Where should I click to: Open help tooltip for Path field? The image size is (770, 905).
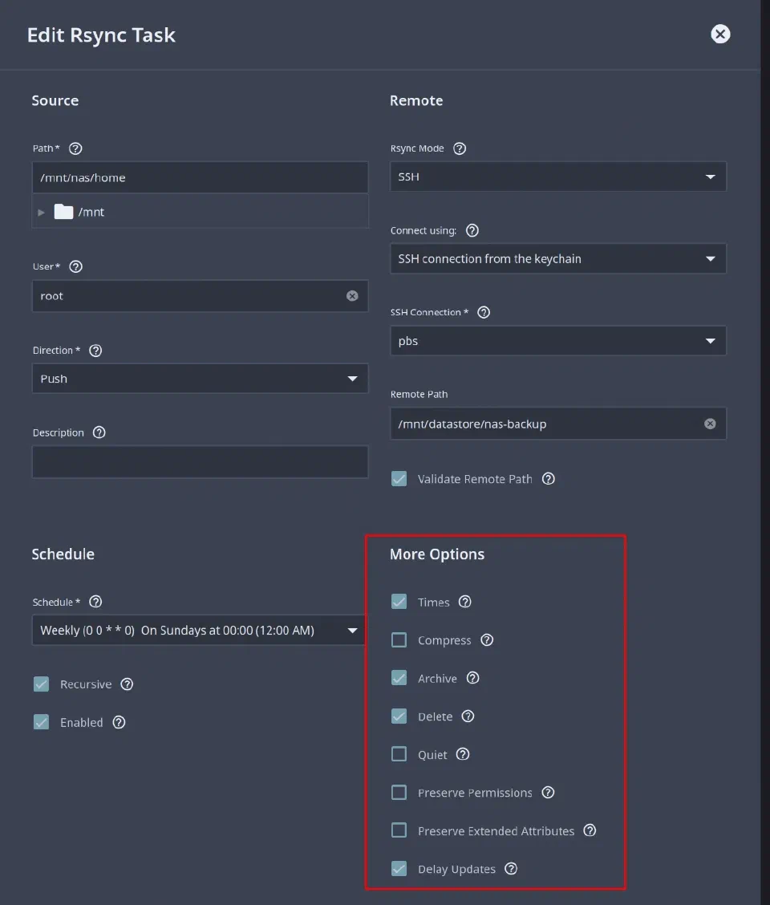(75, 148)
